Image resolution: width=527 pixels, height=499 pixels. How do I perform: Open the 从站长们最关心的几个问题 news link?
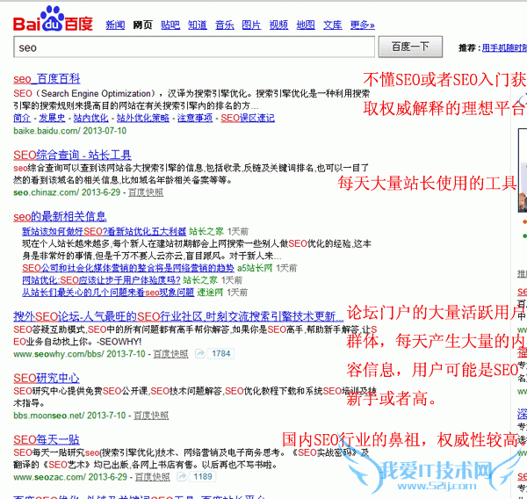coord(108,293)
